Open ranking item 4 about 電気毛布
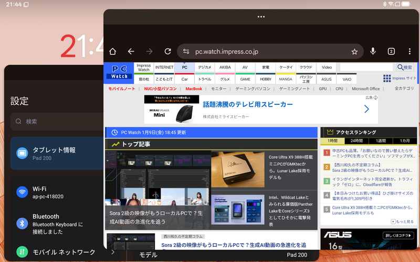Image resolution: width=420 pixels, height=262 pixels. 373,195
